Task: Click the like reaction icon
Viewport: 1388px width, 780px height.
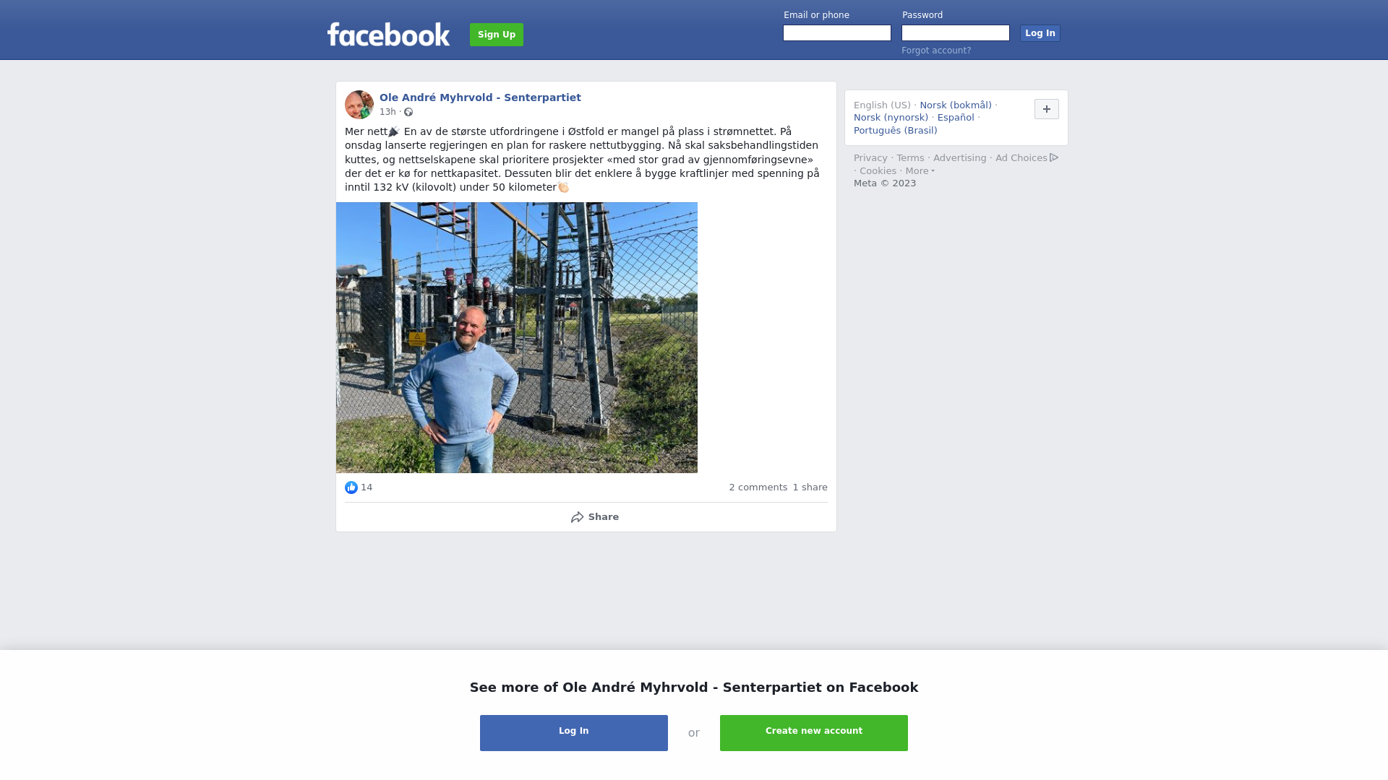Action: point(351,487)
